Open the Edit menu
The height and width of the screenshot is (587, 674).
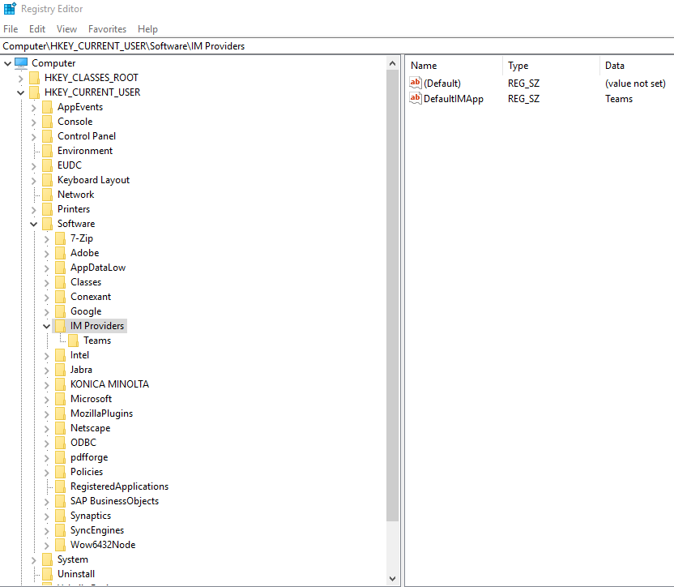point(37,29)
